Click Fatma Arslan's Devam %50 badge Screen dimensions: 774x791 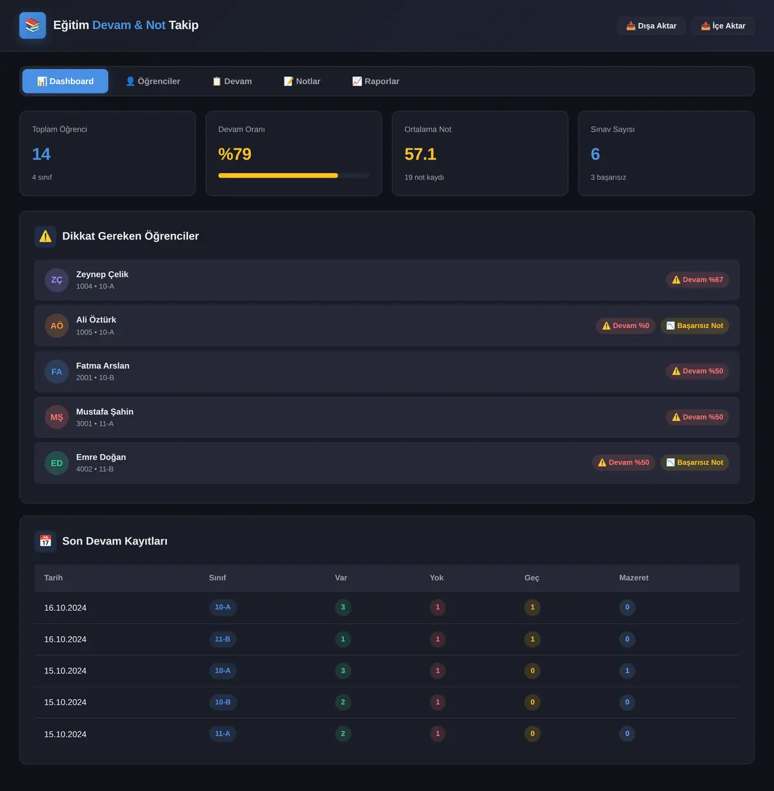697,371
